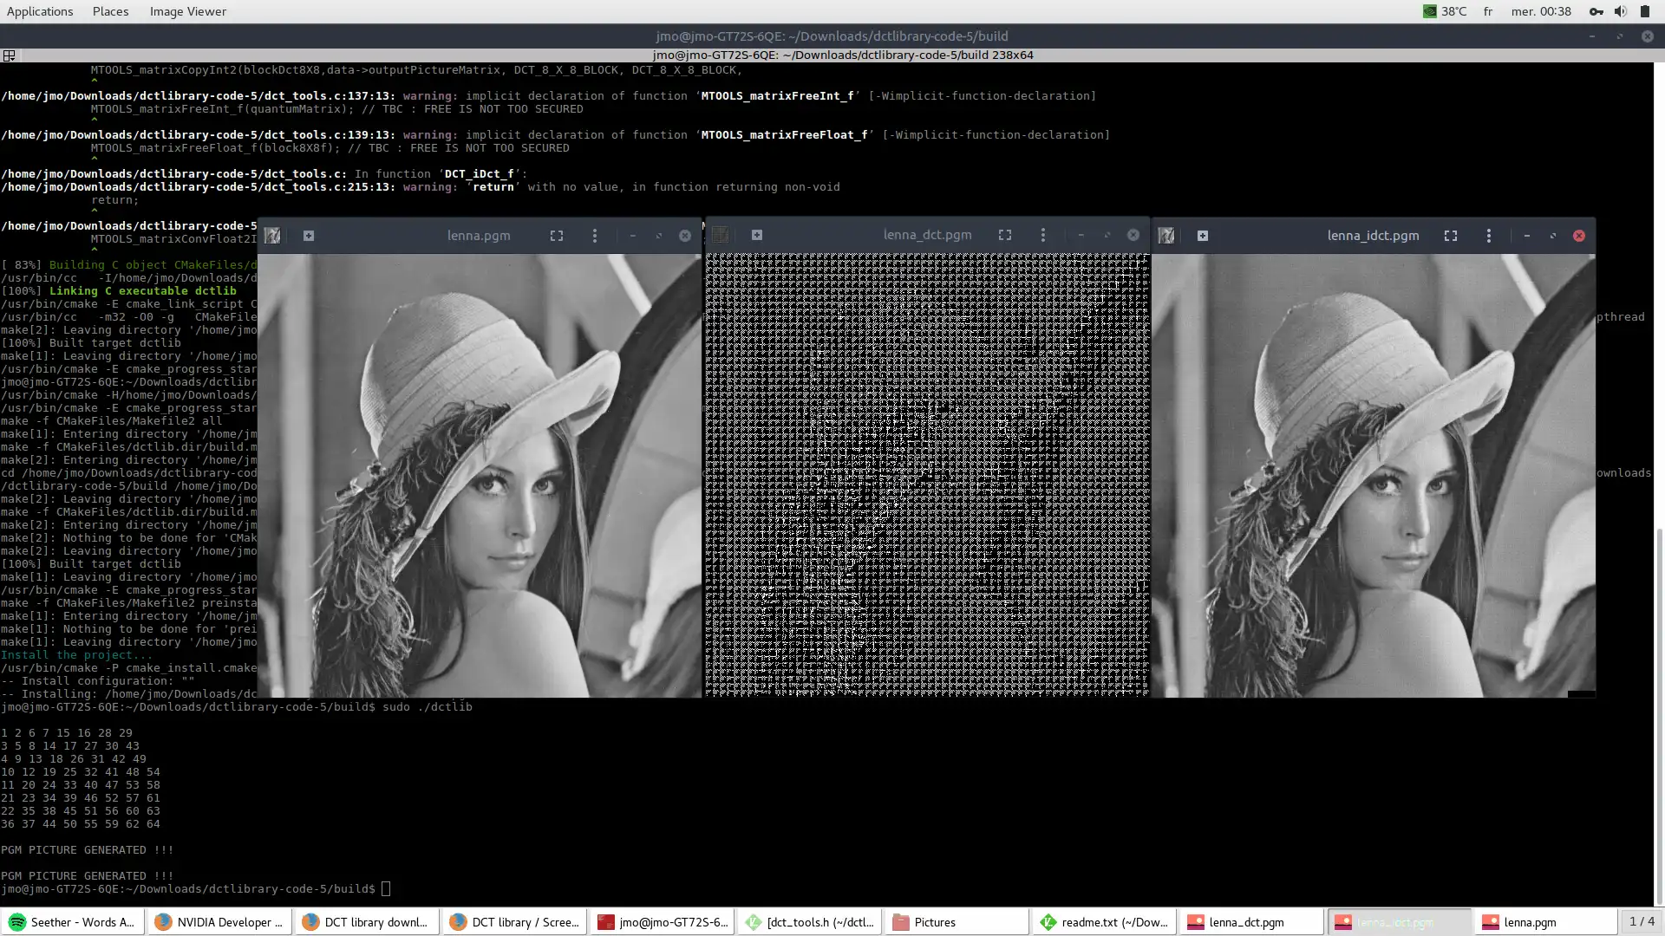The image size is (1665, 936).
Task: Click 'Linking C executable dctlib' line
Action: (143, 291)
